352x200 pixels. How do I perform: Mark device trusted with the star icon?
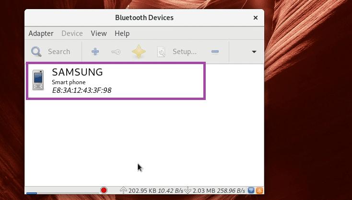pos(139,52)
